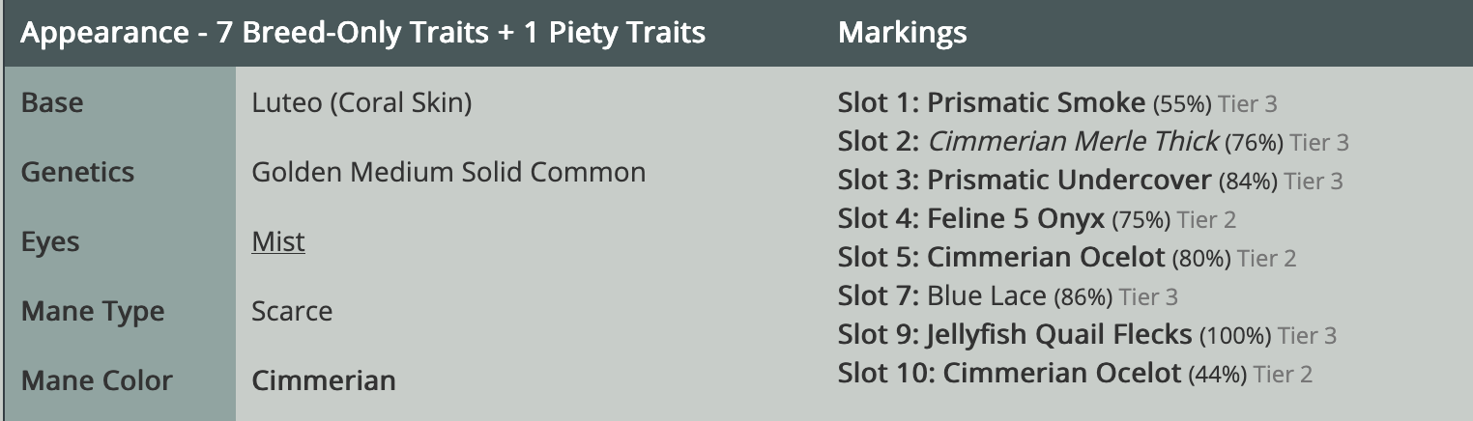Click the Appearance section header
Image resolution: width=1473 pixels, height=421 pixels.
pyautogui.click(x=363, y=33)
